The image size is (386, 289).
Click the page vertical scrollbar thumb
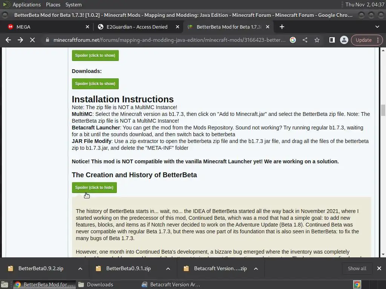pyautogui.click(x=383, y=110)
